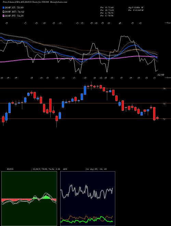Click MACD values '(12,26,9) 73.08, 74.24, -1.16'
This screenshot has width=171, height=226.
(45, 169)
